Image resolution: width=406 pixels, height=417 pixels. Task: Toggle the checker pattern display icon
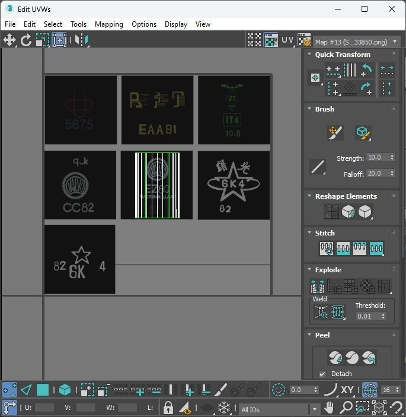(x=254, y=40)
